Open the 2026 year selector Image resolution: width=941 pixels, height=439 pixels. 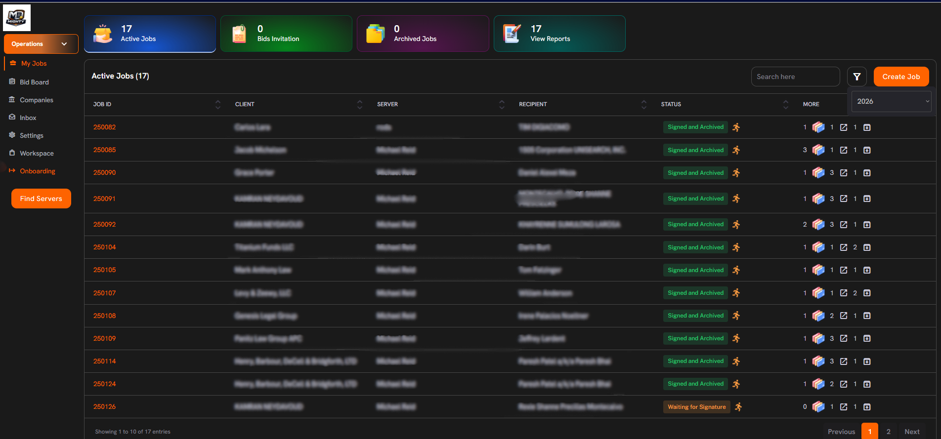click(x=891, y=101)
